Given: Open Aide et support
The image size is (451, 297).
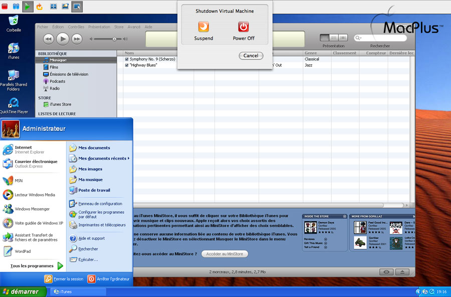Looking at the screenshot, I should coord(87,238).
